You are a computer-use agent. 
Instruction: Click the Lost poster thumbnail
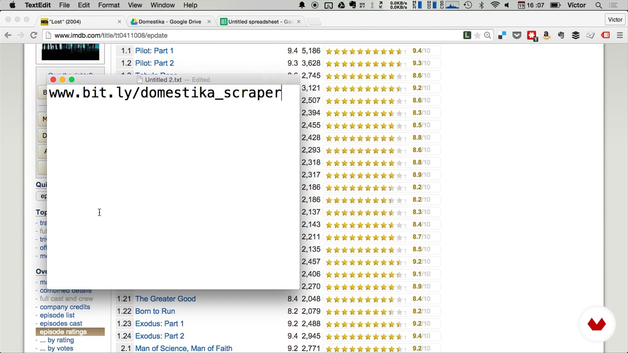pos(70,52)
